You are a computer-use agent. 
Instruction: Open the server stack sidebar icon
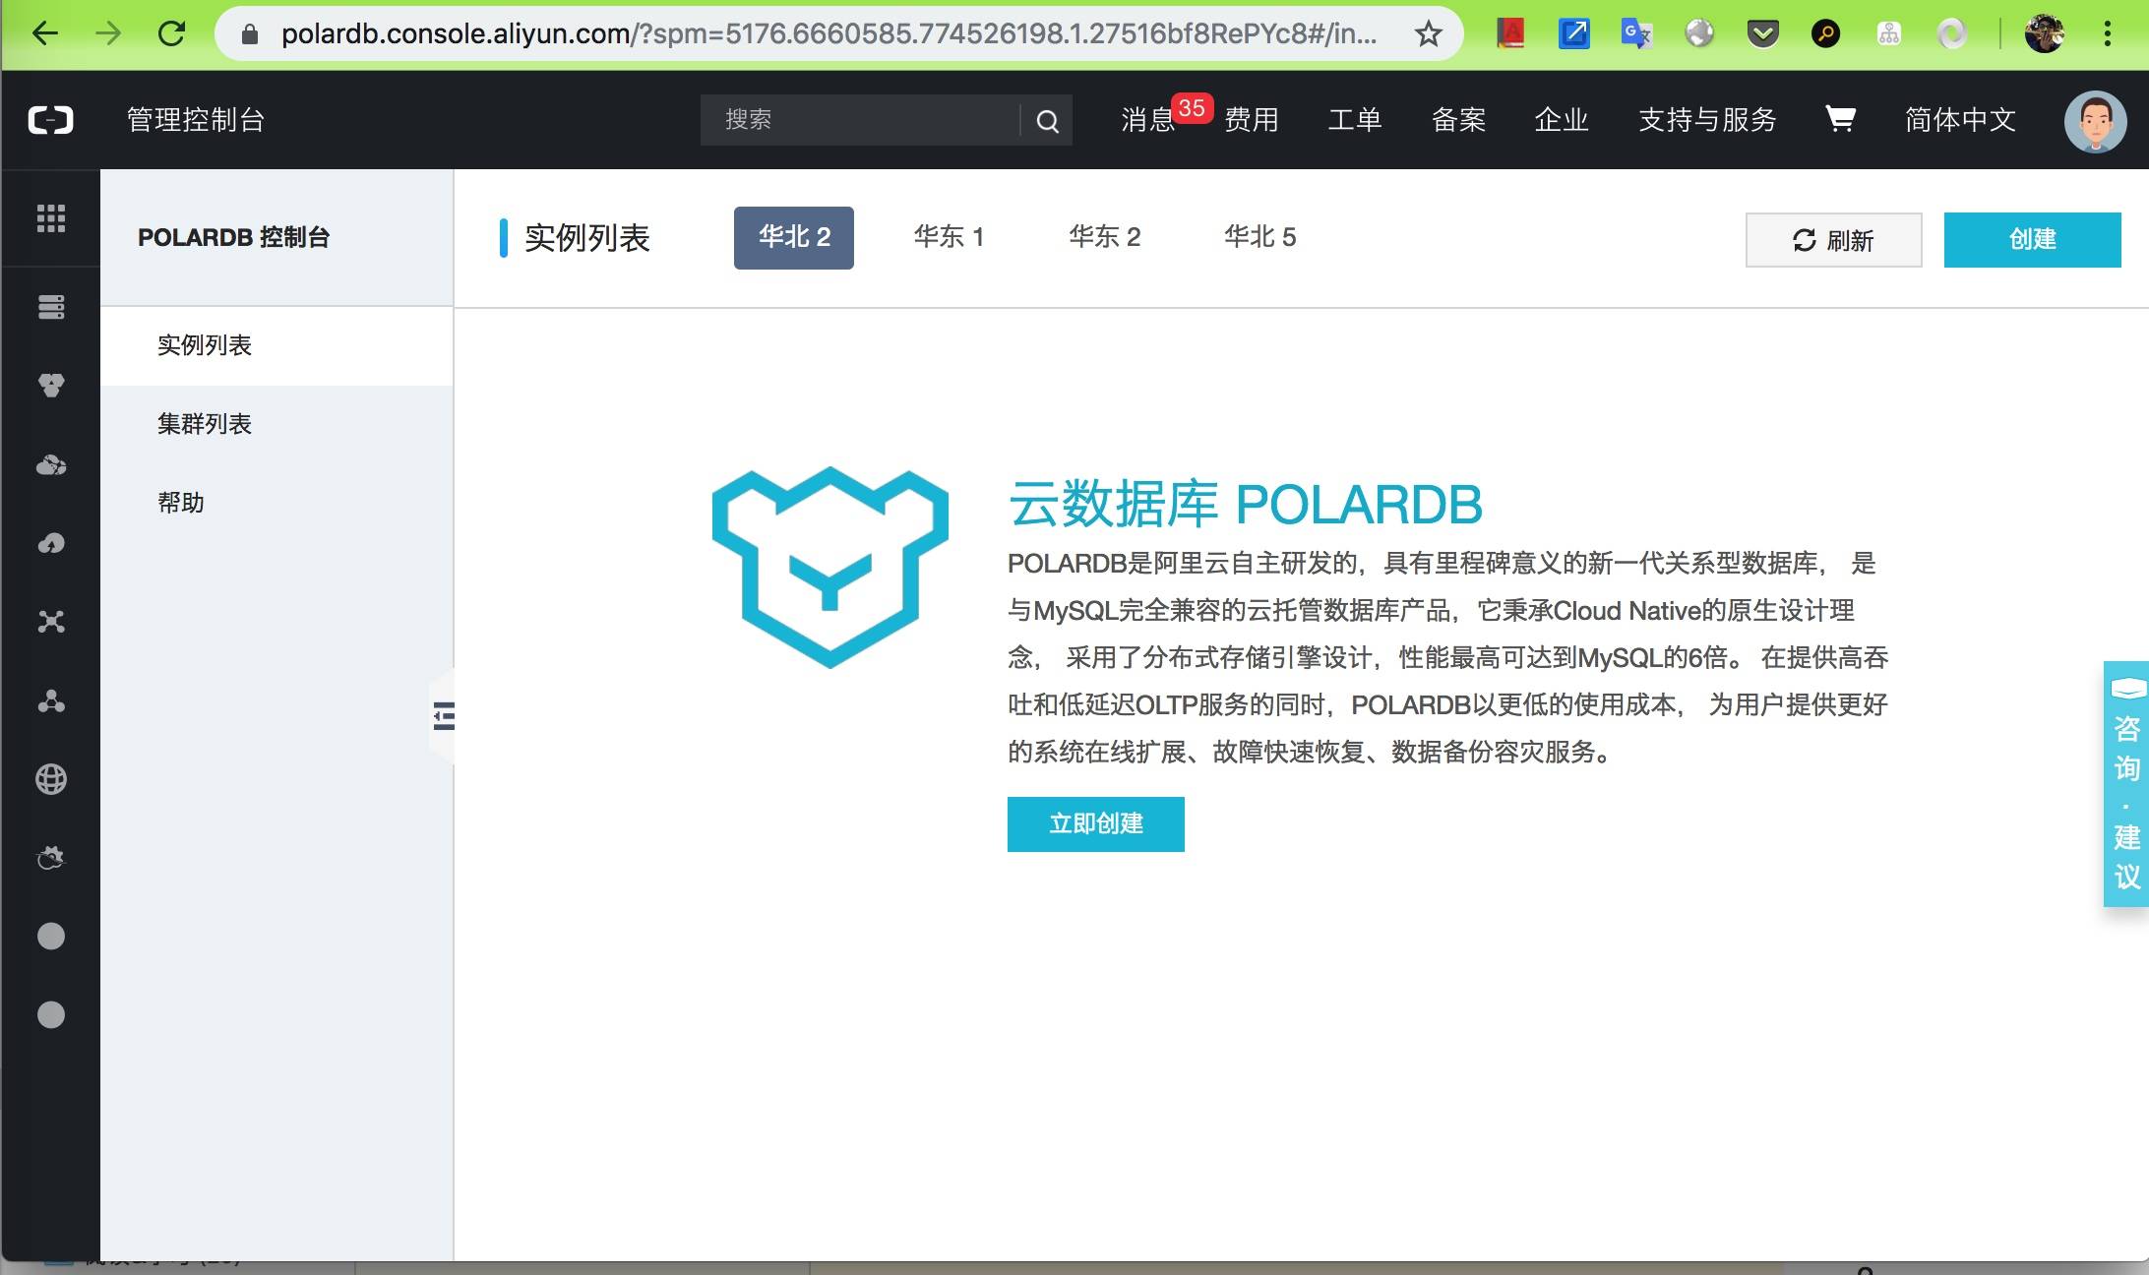[x=51, y=307]
